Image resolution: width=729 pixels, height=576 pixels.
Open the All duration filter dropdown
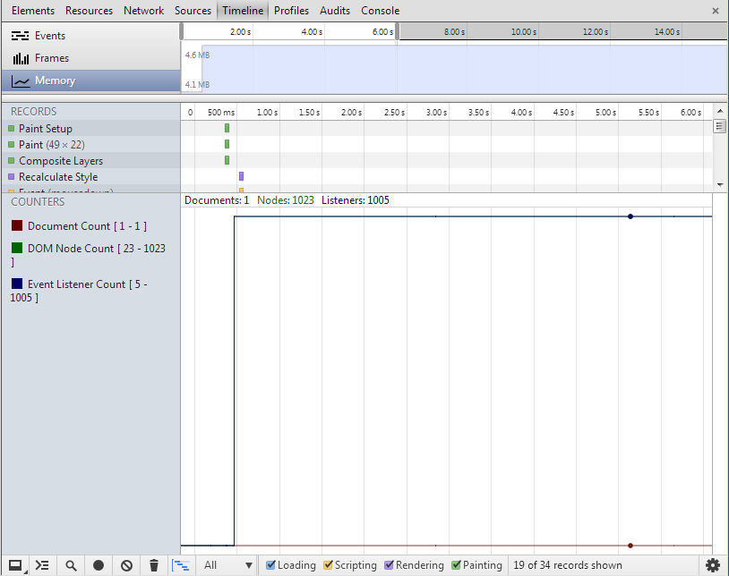pyautogui.click(x=227, y=565)
